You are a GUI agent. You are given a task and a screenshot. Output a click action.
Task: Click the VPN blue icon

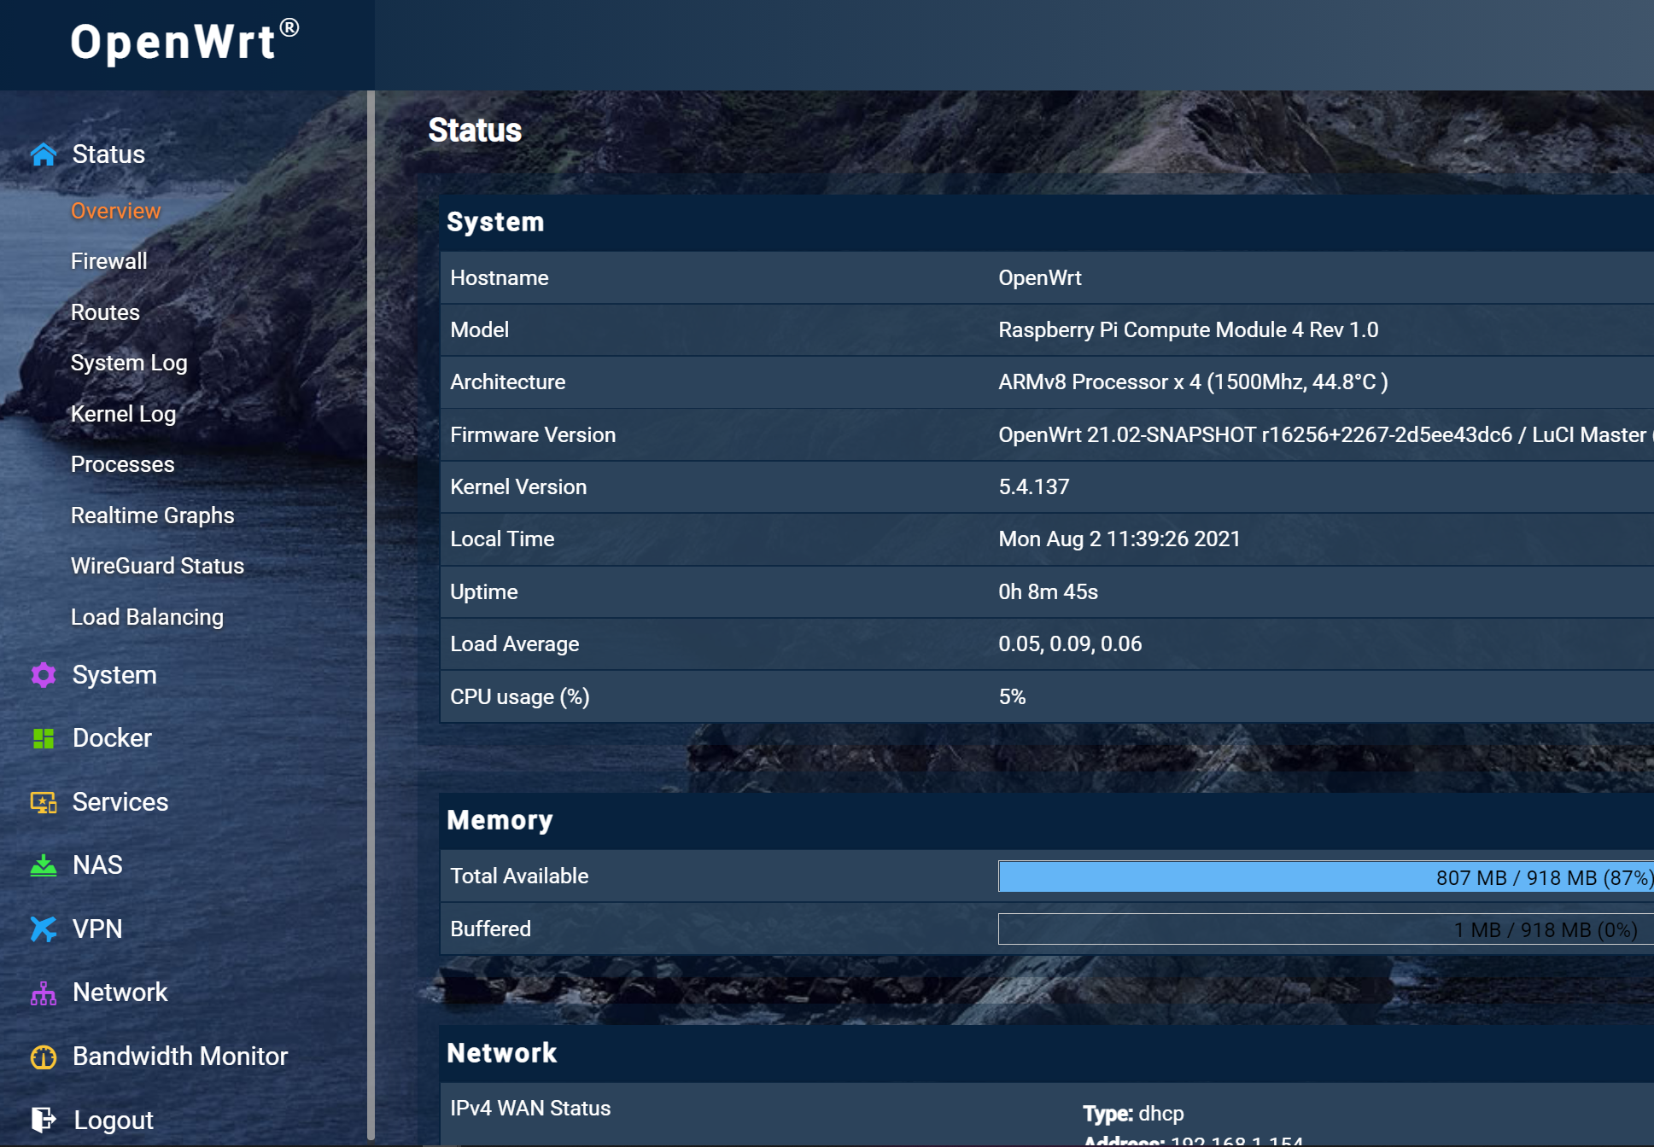[x=44, y=929]
